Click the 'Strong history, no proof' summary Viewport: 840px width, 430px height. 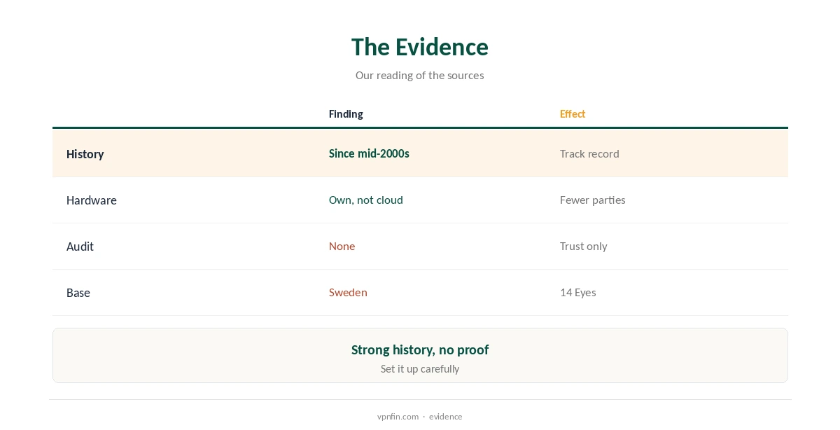(420, 349)
